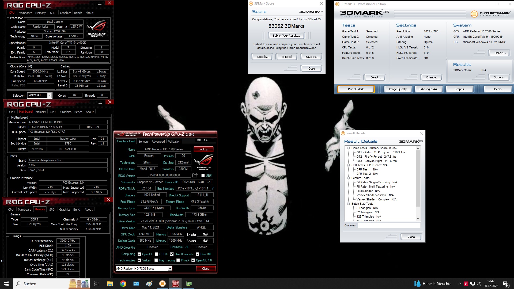
Task: Open SPD tab in top CPU-Z window
Action: tap(53, 13)
